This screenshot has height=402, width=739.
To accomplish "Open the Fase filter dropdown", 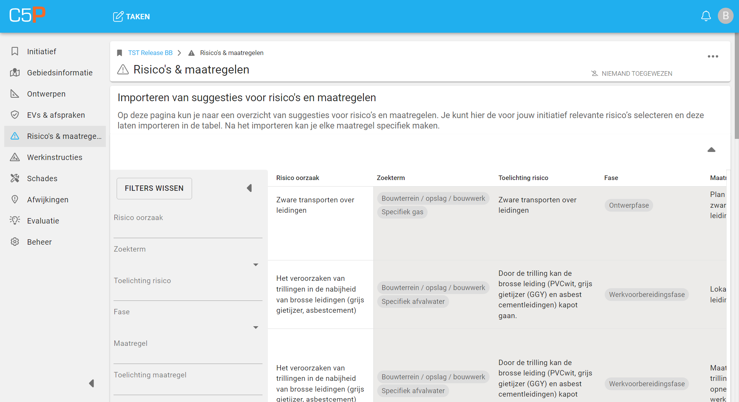I will (x=256, y=327).
